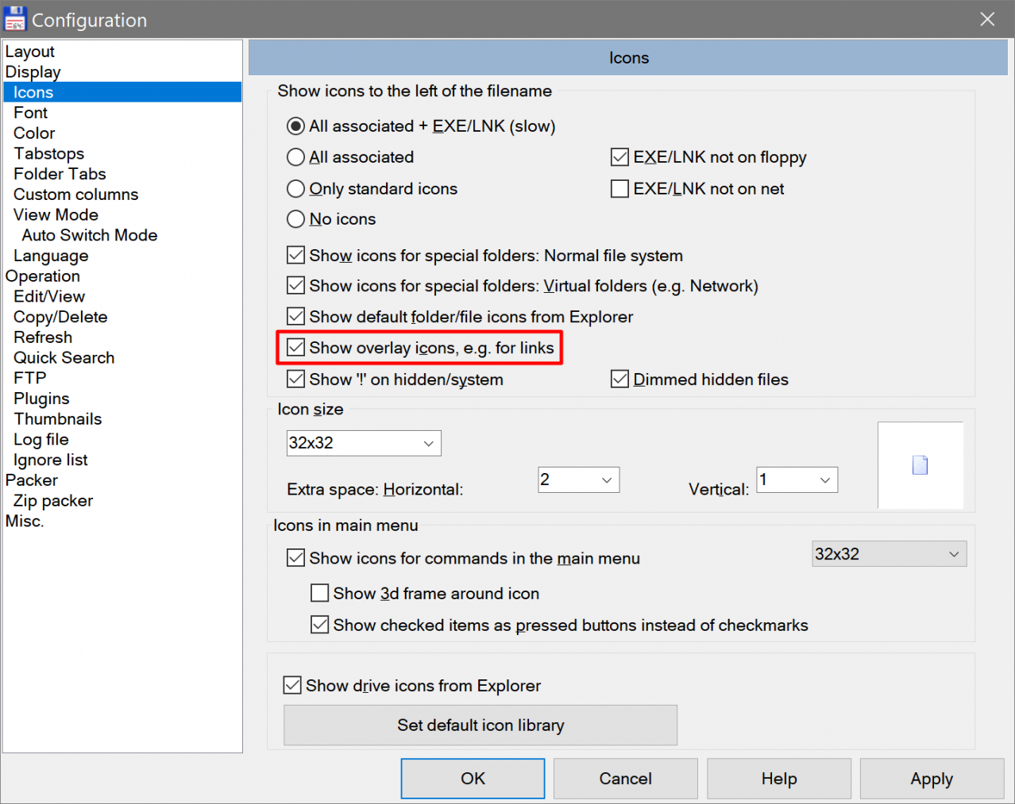The height and width of the screenshot is (804, 1015).
Task: Uncheck 'Show overlay icons, e.g. for links'
Action: [x=296, y=348]
